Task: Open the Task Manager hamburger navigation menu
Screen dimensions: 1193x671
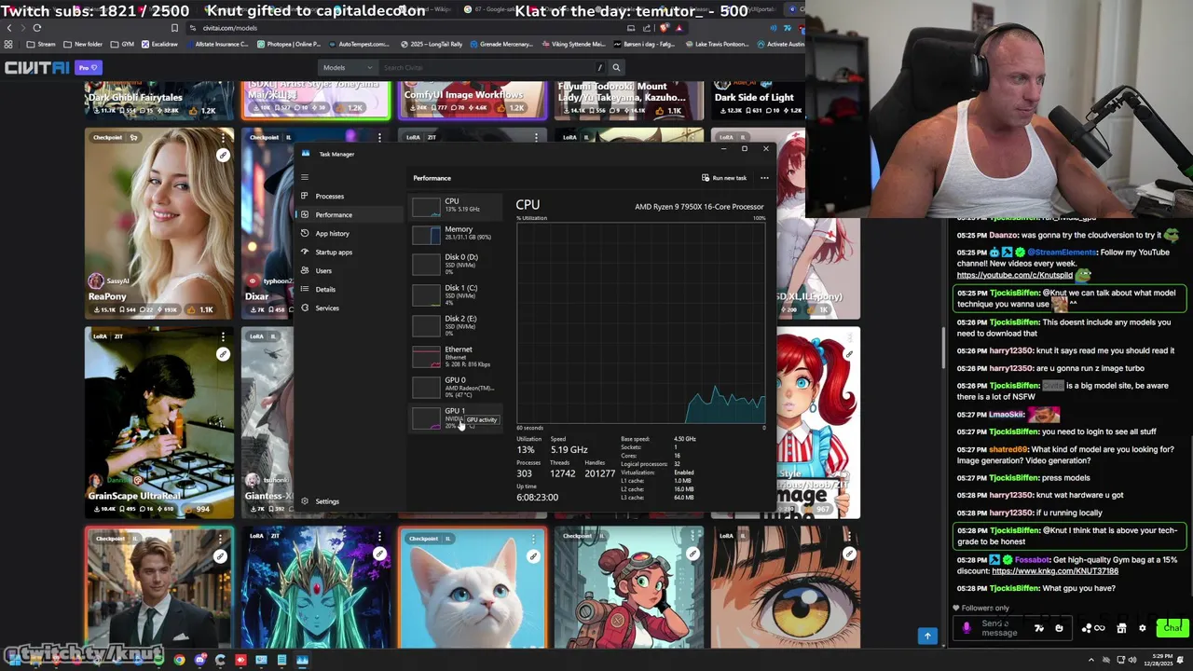Action: pyautogui.click(x=304, y=177)
